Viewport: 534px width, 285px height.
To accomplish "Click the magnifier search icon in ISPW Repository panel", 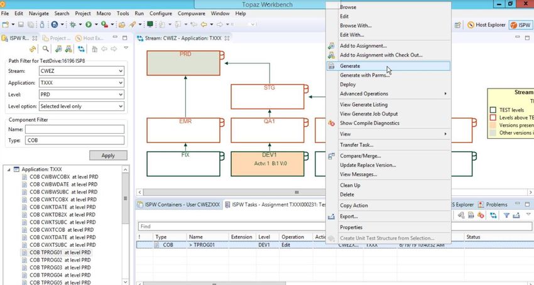I will click(45, 49).
